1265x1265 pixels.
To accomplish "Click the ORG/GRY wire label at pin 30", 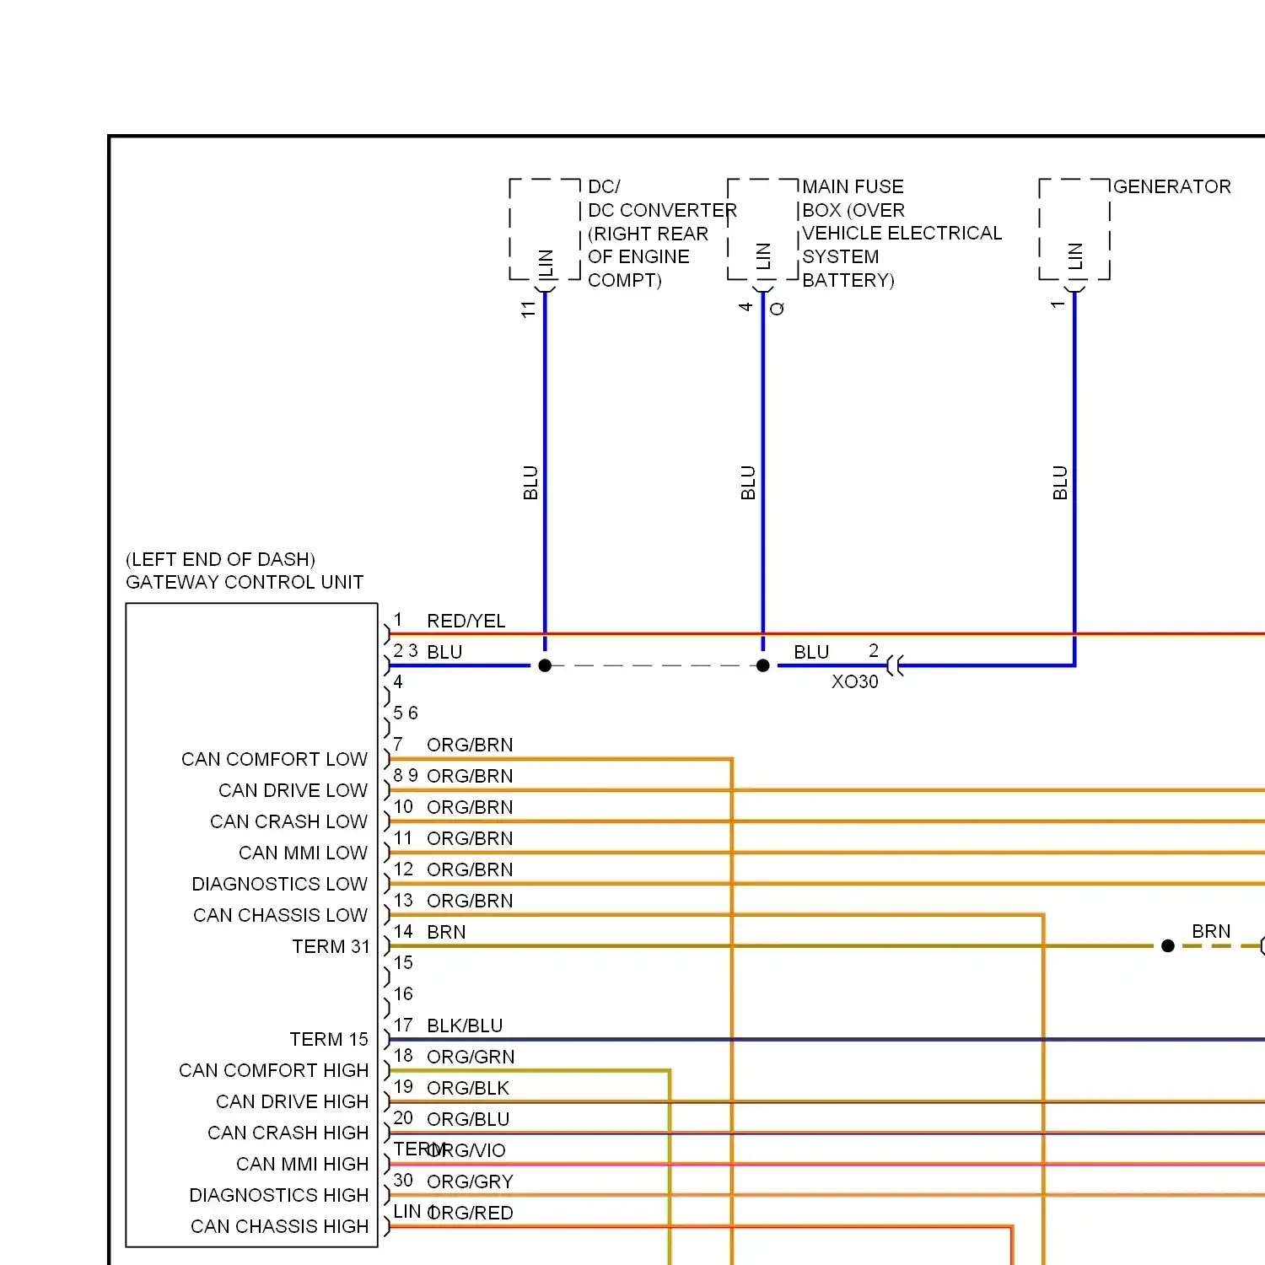I will (x=470, y=1182).
